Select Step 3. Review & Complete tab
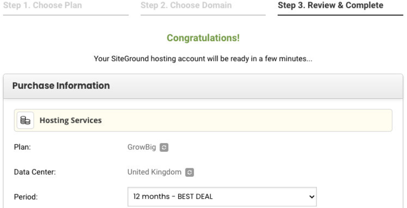This screenshot has width=407, height=208. click(330, 6)
